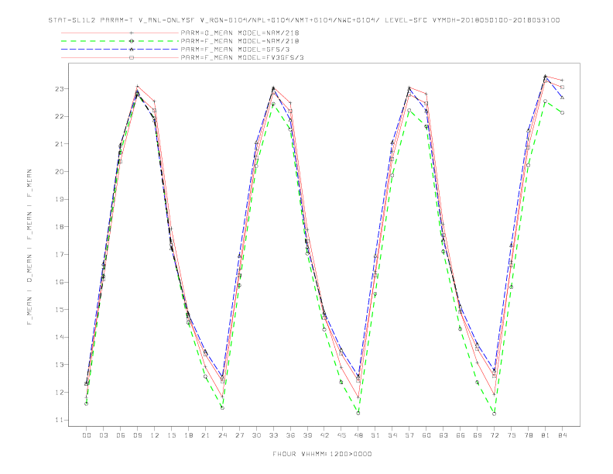Click x-axis tick label 00
Screen dimensions: 613x474
click(87, 435)
